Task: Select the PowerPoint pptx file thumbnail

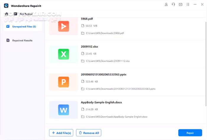Action: pyautogui.click(x=64, y=82)
